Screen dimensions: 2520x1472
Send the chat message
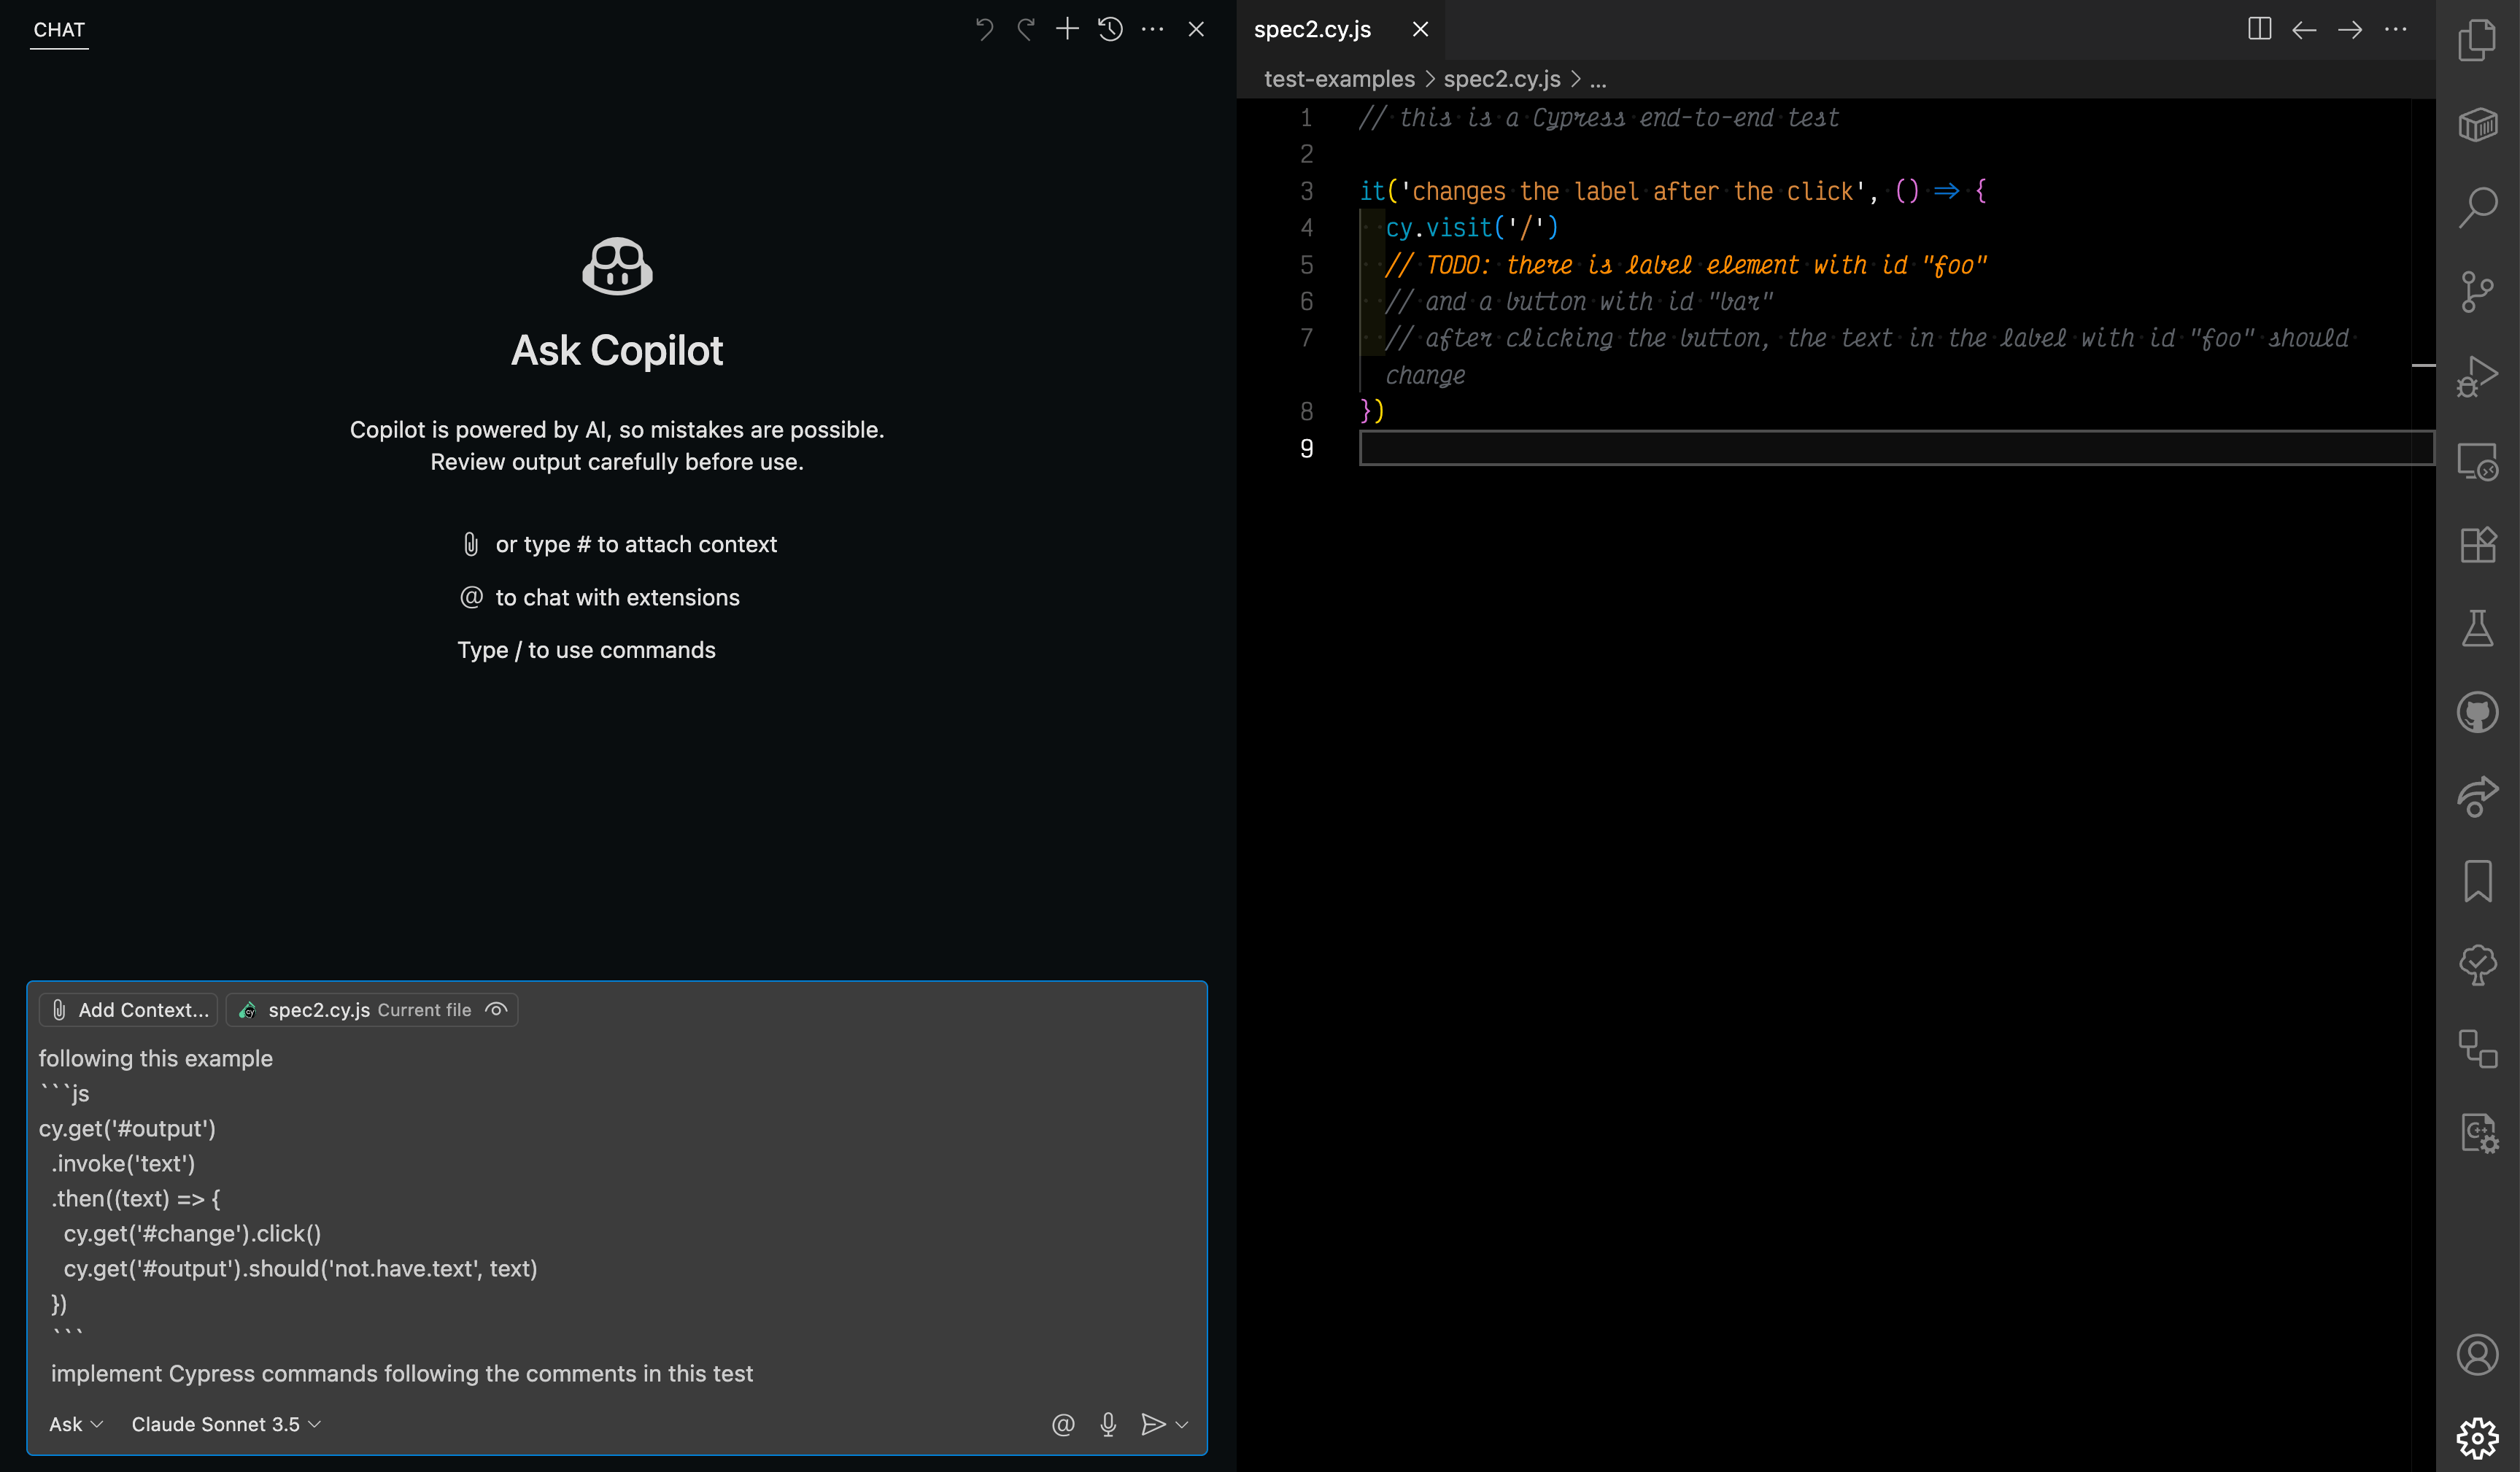[1153, 1424]
